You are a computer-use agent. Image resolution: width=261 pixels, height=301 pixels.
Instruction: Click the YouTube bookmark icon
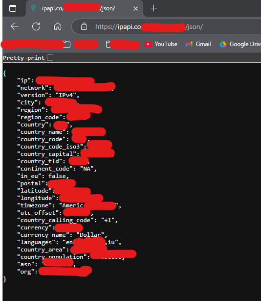148,44
